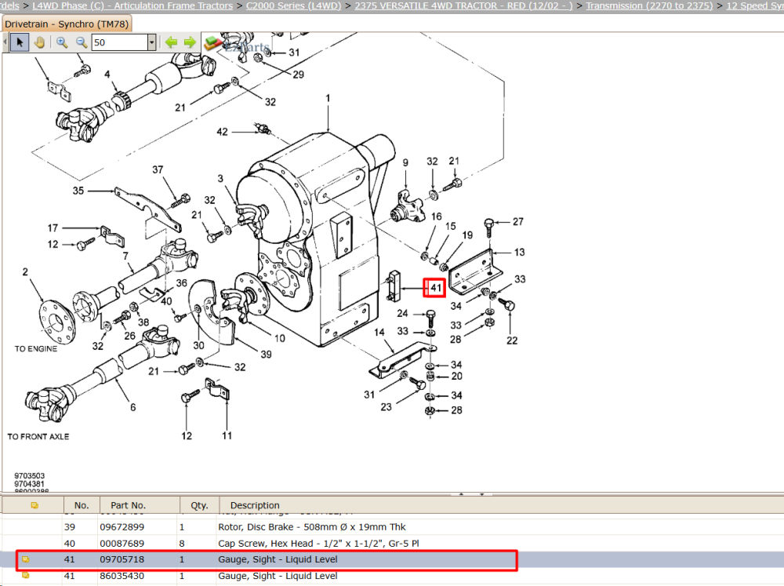Click callout 11 in the diagram
The height and width of the screenshot is (586, 784).
[x=227, y=436]
